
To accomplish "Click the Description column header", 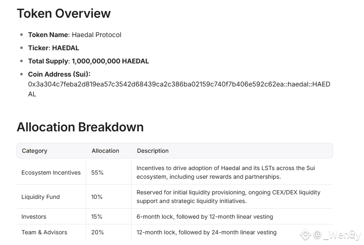I will (x=153, y=151).
